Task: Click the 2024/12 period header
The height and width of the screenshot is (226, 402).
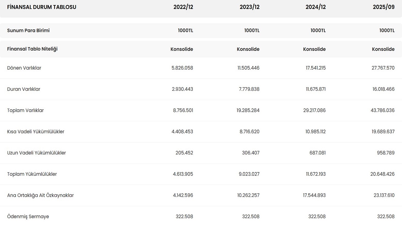Action: click(316, 7)
